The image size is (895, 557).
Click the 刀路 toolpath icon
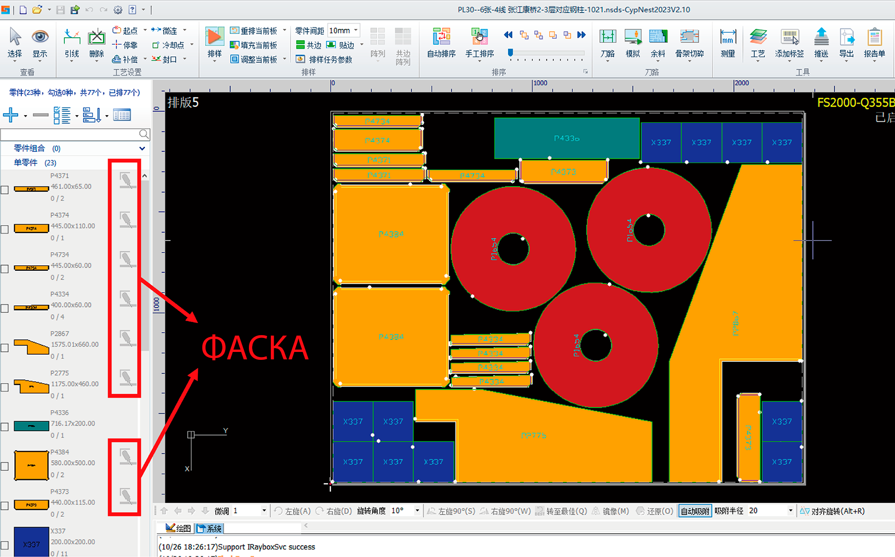607,37
